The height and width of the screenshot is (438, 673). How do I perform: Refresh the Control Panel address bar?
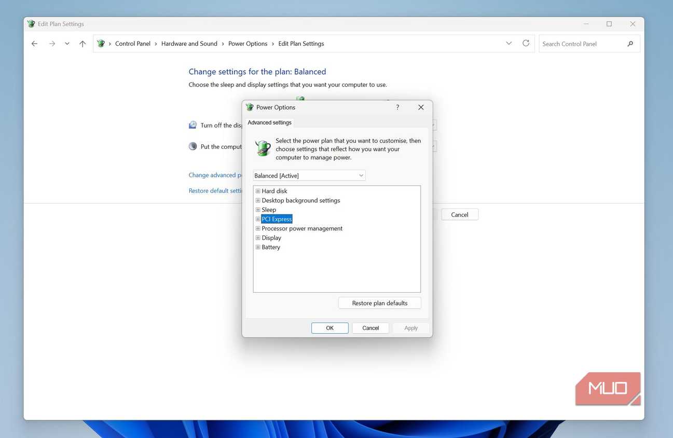(x=526, y=44)
